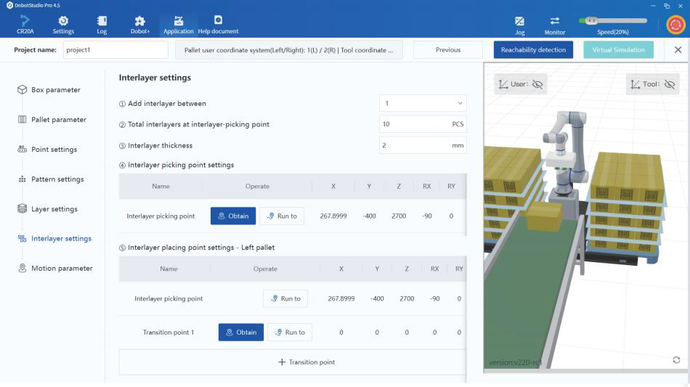
Task: Click Obtain for Transition point 1
Action: pos(240,333)
